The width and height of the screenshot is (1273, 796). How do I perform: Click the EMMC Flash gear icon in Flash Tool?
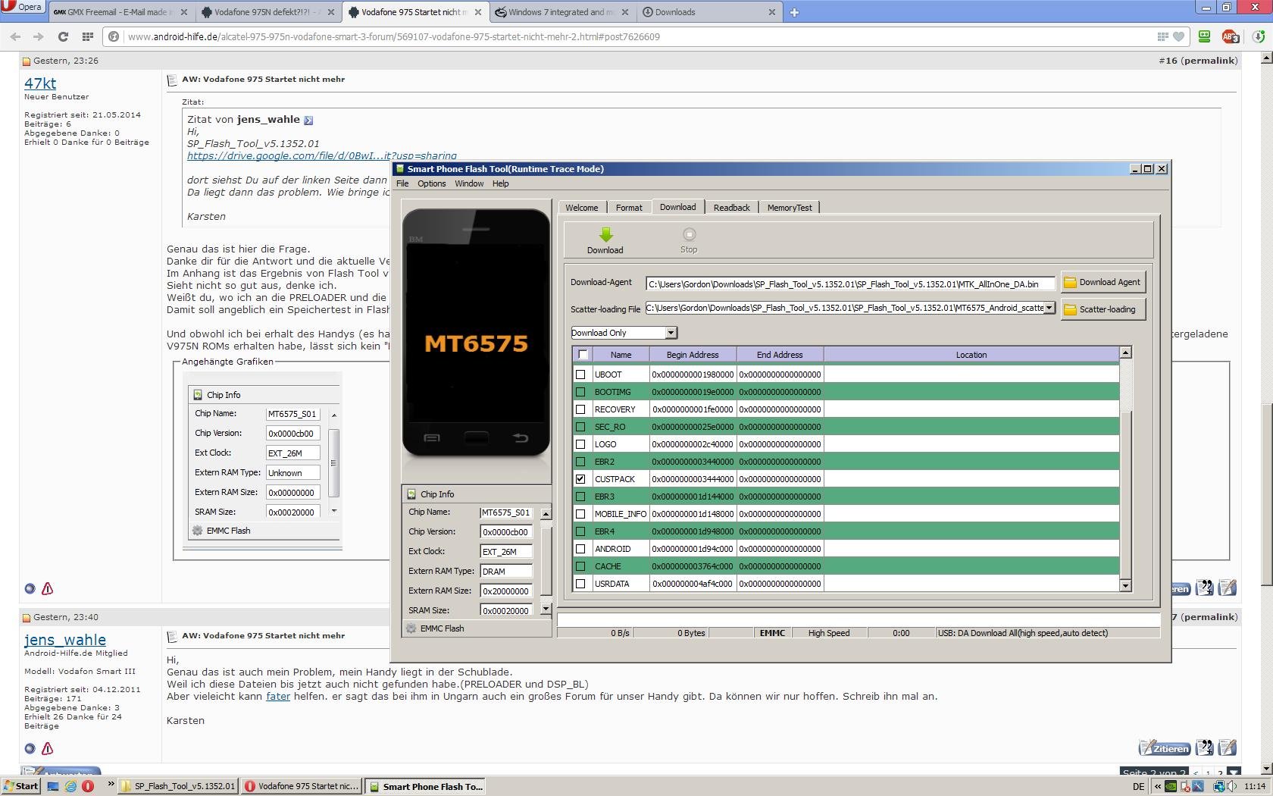[x=411, y=628]
